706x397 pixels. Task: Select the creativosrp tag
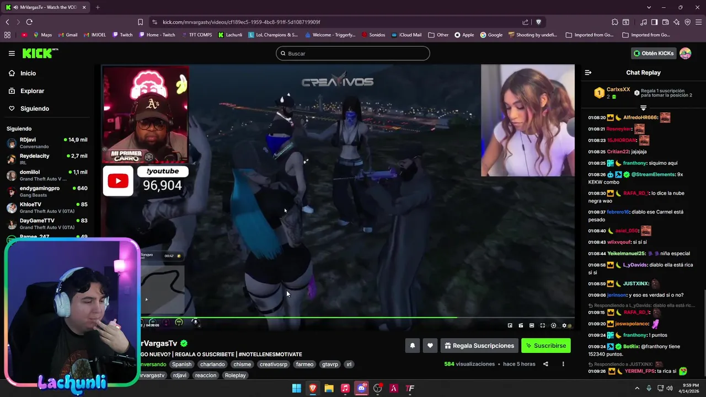274,364
